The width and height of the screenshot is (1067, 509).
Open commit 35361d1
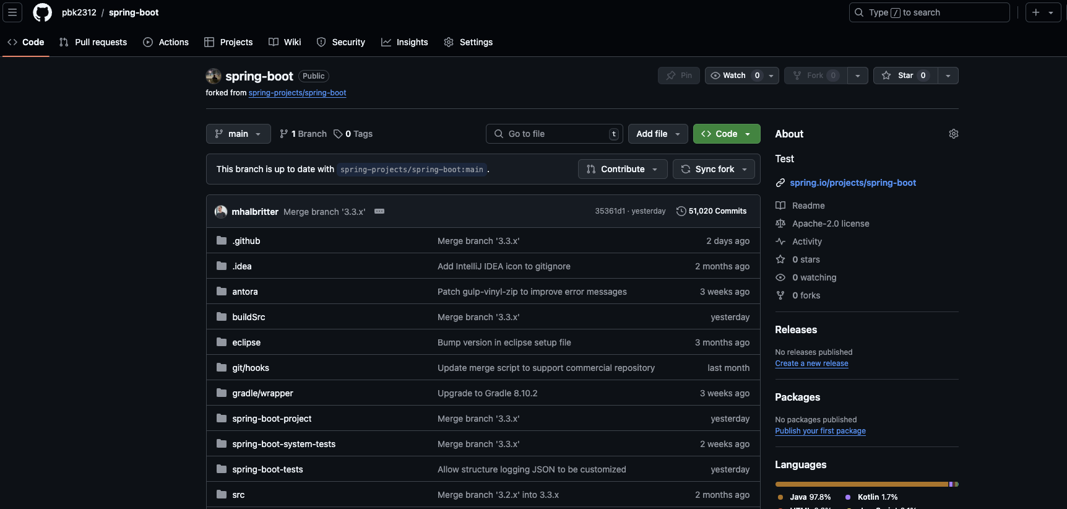click(x=610, y=211)
